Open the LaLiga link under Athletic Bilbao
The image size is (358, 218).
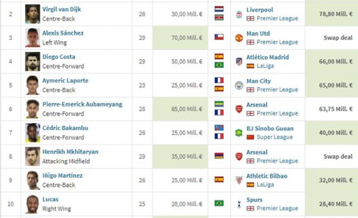click(265, 185)
